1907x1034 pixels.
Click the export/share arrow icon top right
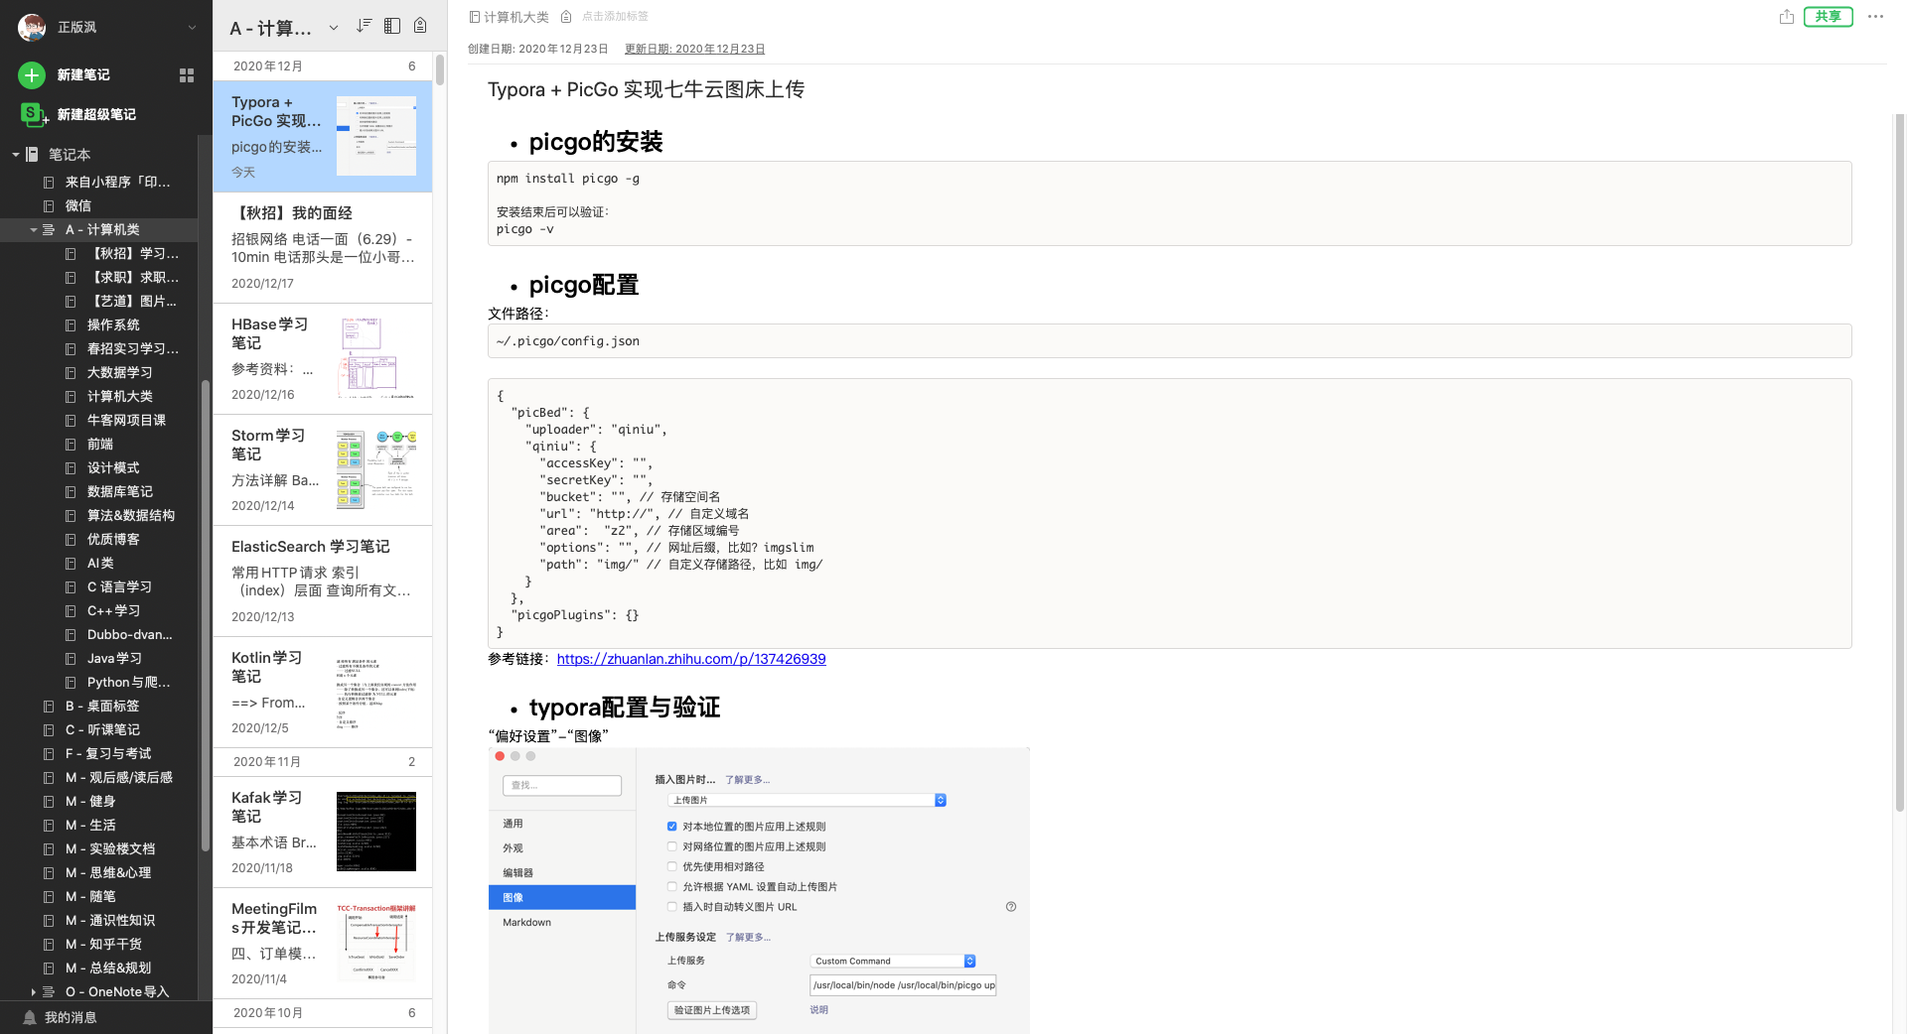pyautogui.click(x=1786, y=17)
